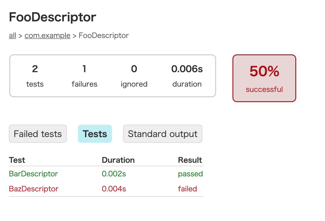Click the "passed" result for BarDescriptor
The height and width of the screenshot is (221, 325).
[x=190, y=174]
